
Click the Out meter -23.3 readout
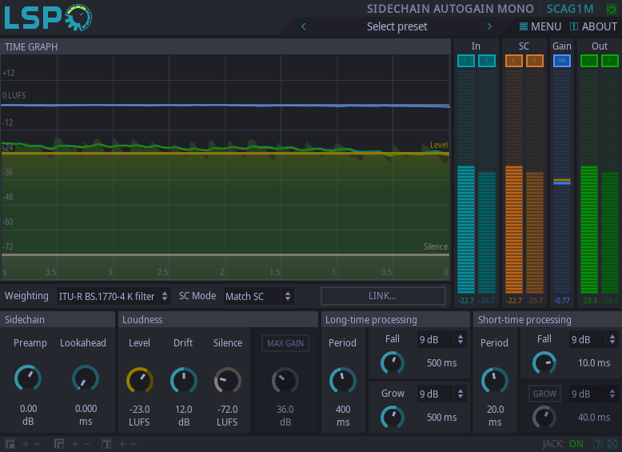click(x=589, y=301)
